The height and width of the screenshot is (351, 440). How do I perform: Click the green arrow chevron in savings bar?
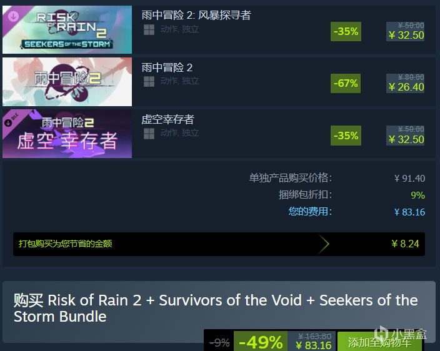(x=323, y=244)
